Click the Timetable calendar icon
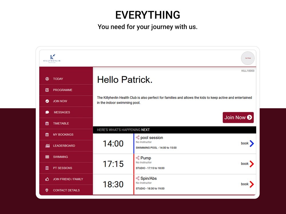 pyautogui.click(x=47, y=123)
